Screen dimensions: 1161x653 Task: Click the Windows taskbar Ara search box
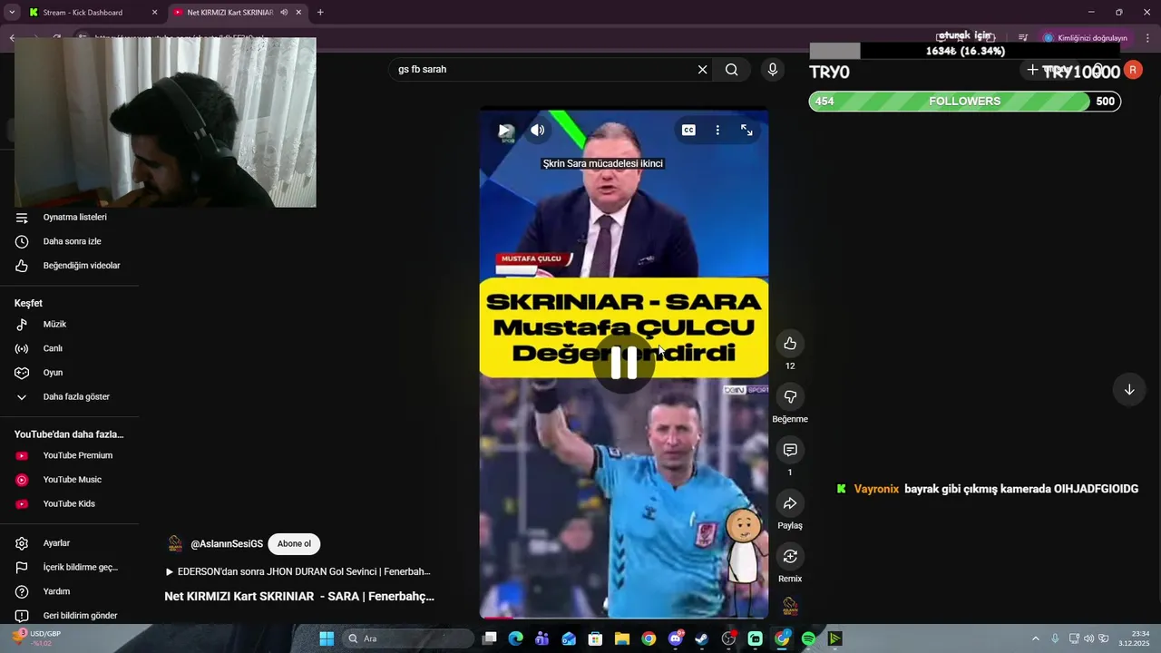[x=407, y=638]
